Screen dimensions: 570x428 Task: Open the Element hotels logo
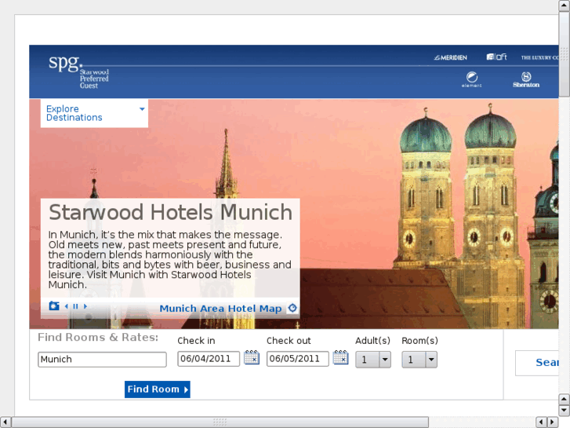pos(471,79)
